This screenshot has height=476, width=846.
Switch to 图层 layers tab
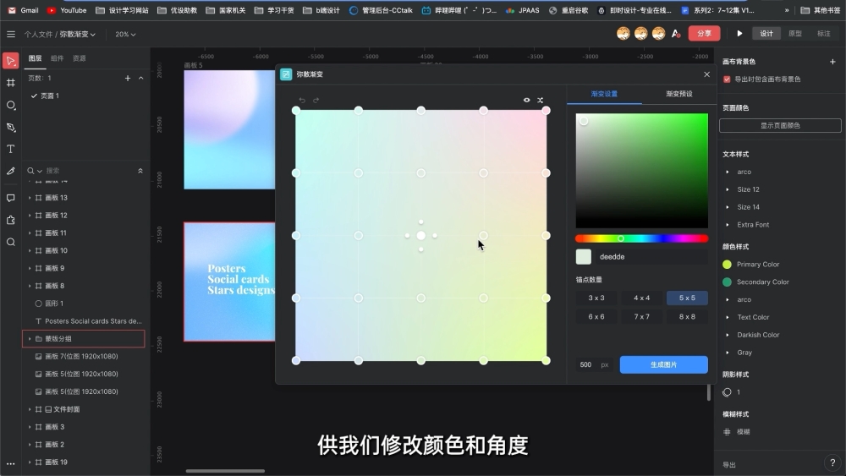pos(35,58)
